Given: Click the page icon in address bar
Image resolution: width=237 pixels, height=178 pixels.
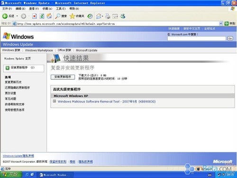Looking at the screenshot, I should pyautogui.click(x=15, y=24).
